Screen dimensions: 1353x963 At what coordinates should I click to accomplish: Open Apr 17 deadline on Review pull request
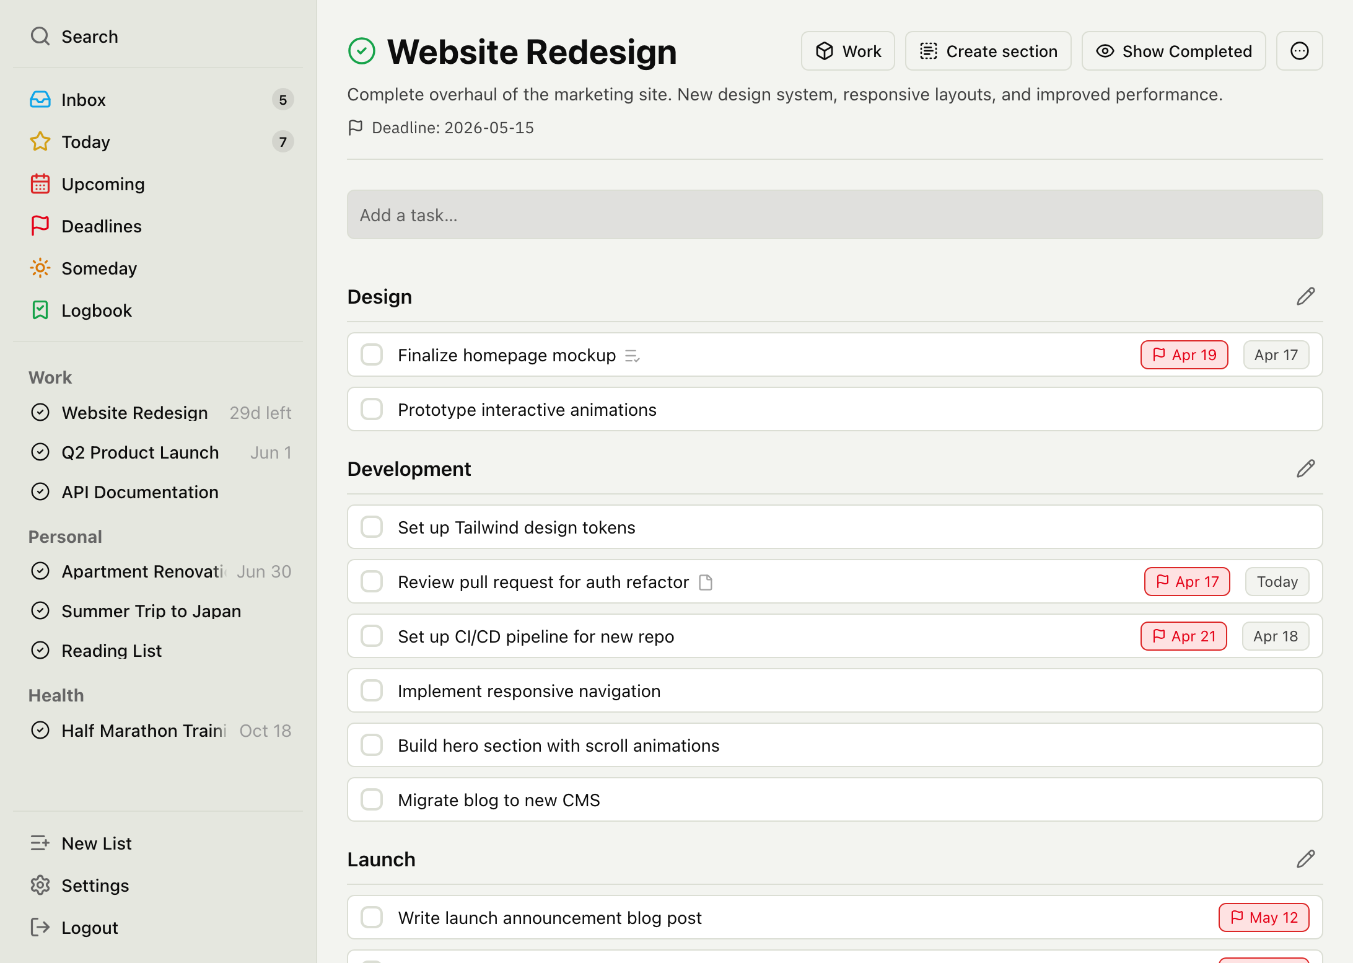point(1187,582)
